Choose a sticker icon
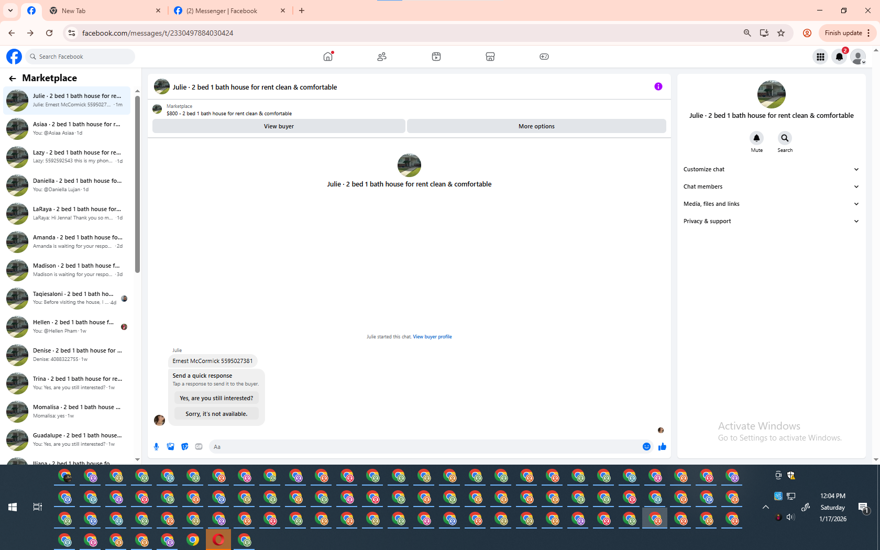The height and width of the screenshot is (550, 880). pos(184,447)
